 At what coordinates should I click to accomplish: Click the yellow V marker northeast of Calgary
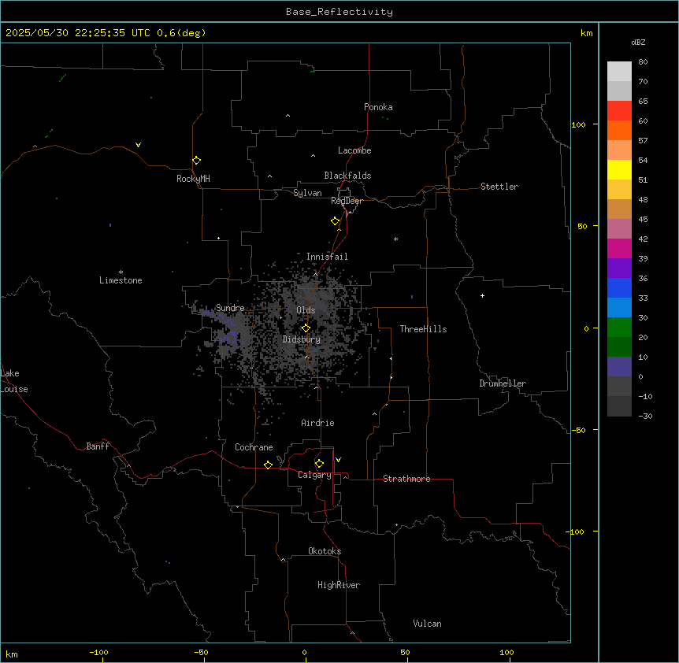[338, 460]
